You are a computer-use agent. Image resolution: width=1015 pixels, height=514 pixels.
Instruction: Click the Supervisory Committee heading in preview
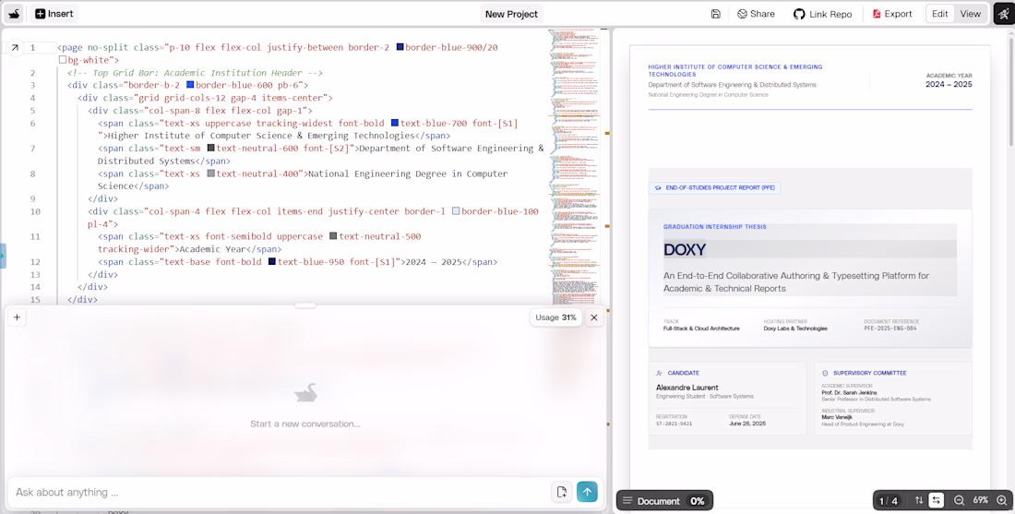(x=869, y=373)
